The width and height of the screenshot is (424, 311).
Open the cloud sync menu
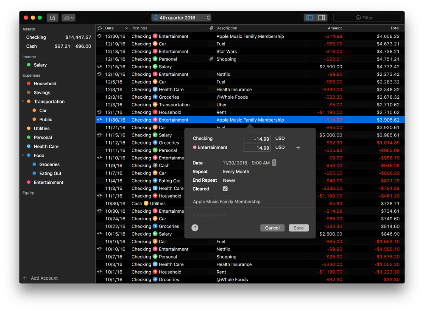pyautogui.click(x=68, y=18)
